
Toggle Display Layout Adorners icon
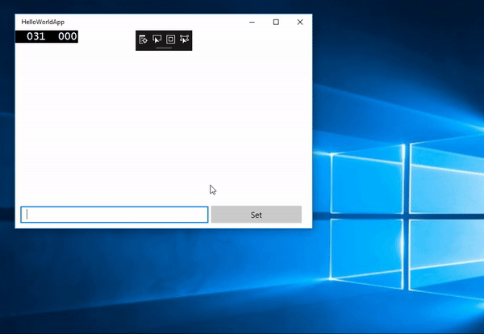click(x=170, y=39)
